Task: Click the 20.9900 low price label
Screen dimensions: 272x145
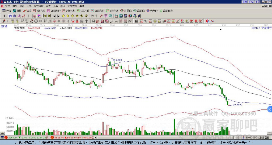Action: pyautogui.click(x=237, y=105)
